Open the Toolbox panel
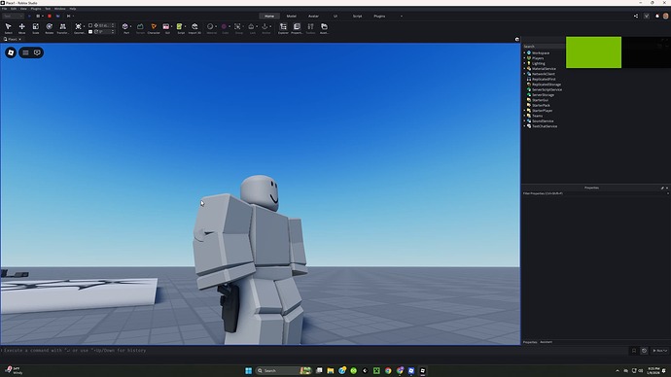671x377 pixels. pyautogui.click(x=310, y=28)
